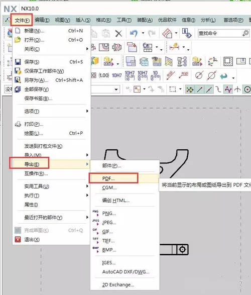Image resolution: width=251 pixels, height=295 pixels.
Task: Expand the selection filter combo box
Action: coord(116,89)
